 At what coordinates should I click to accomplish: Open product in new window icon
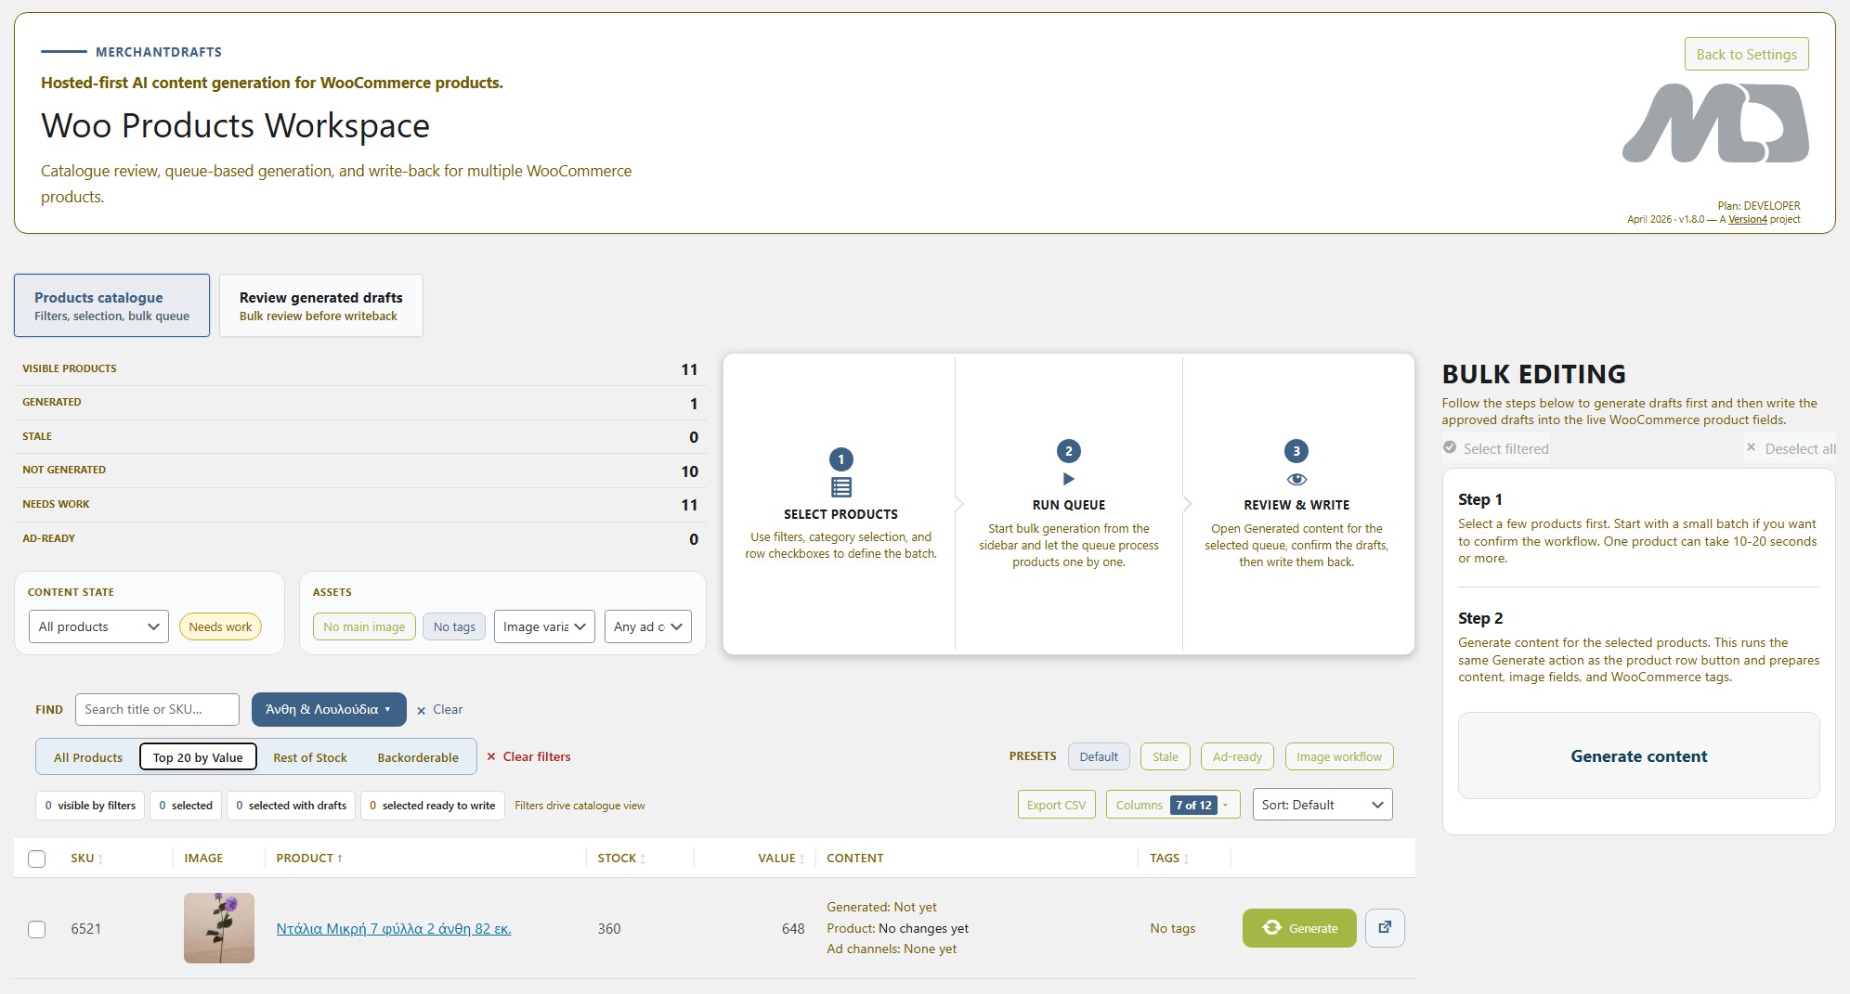point(1385,927)
